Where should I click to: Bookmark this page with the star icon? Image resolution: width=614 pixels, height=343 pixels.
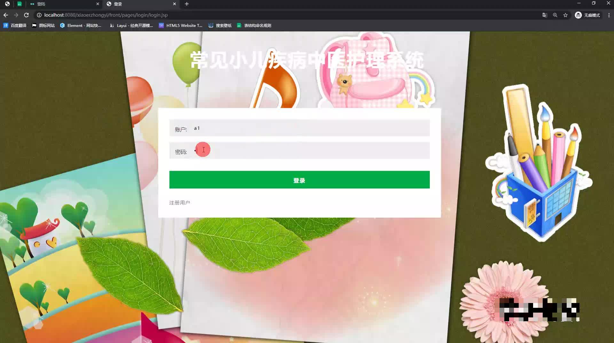565,15
